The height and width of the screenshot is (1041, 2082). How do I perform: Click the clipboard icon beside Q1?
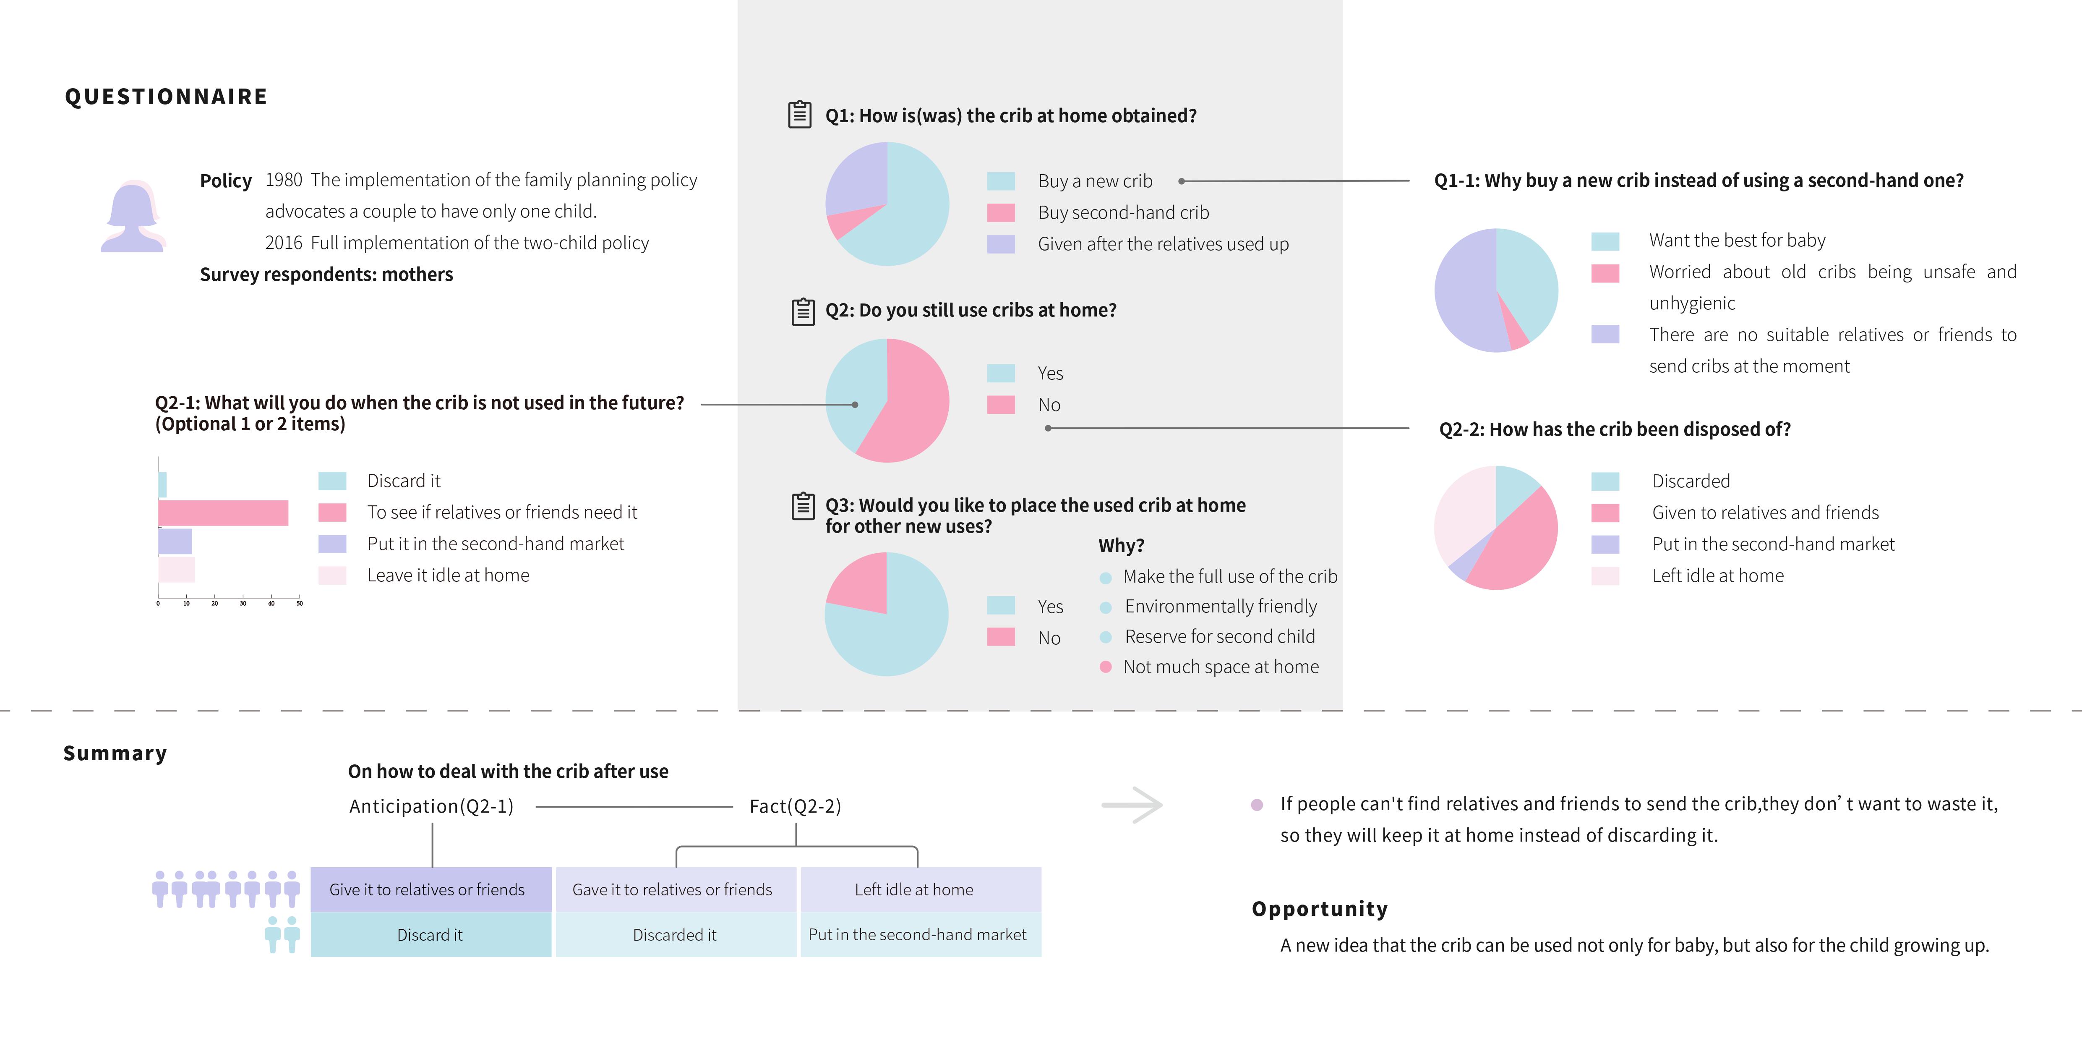click(x=799, y=115)
